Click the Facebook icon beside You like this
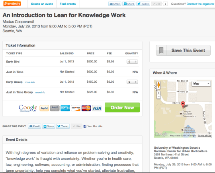215x173 pixels. click(85, 126)
